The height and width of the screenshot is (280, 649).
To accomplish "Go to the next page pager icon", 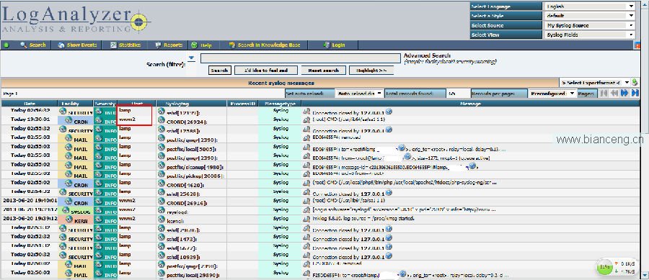I will [x=624, y=94].
